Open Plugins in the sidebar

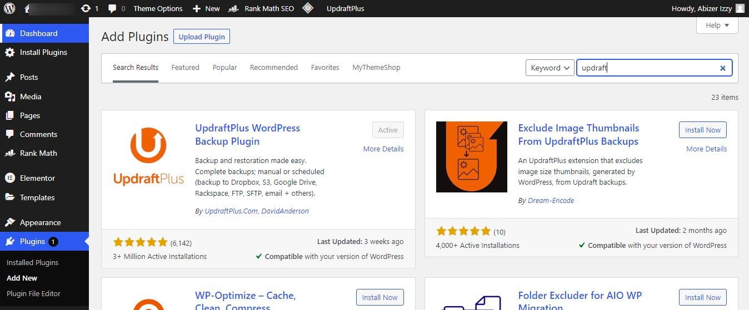[44, 241]
